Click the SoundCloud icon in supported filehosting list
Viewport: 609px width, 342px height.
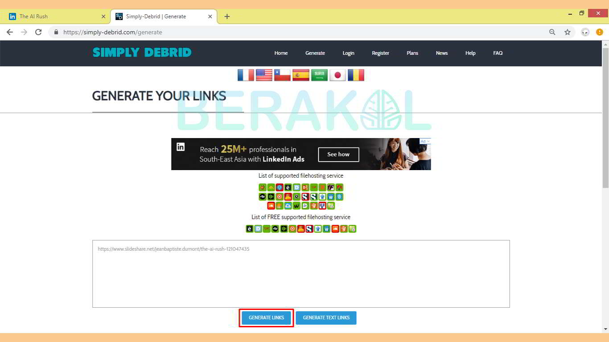(x=271, y=206)
